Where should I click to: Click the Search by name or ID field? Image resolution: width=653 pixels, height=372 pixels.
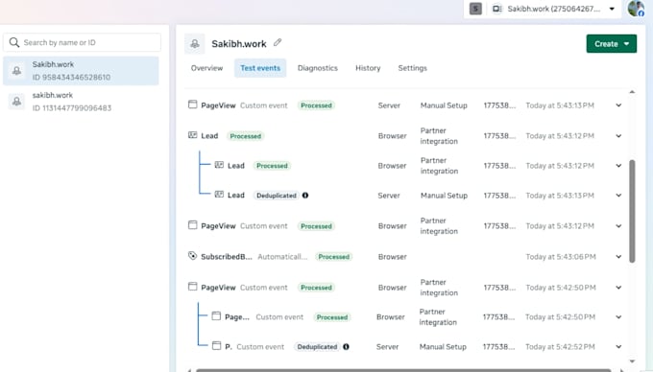point(82,42)
